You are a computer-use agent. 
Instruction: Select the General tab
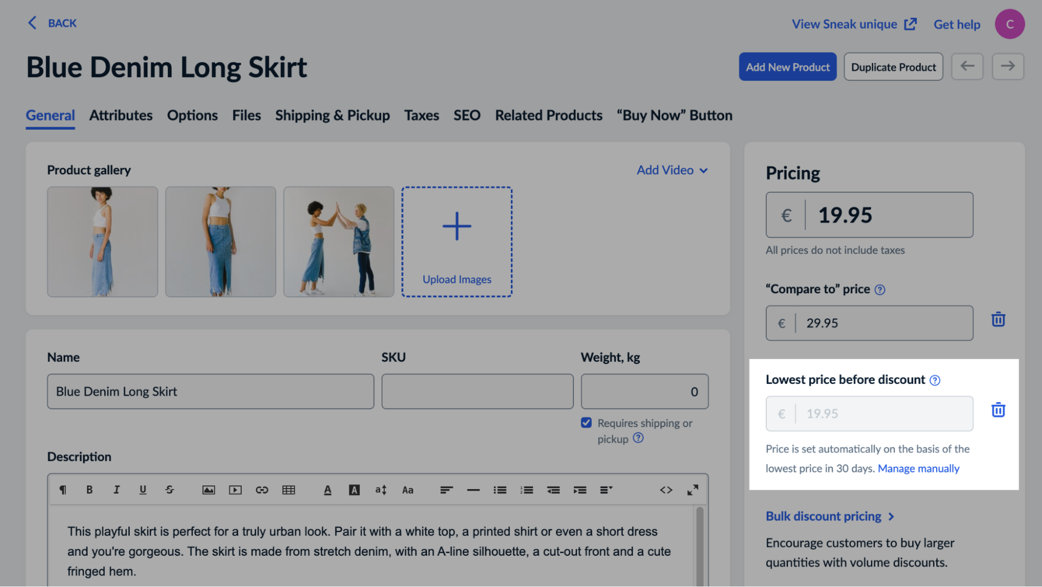pyautogui.click(x=50, y=115)
